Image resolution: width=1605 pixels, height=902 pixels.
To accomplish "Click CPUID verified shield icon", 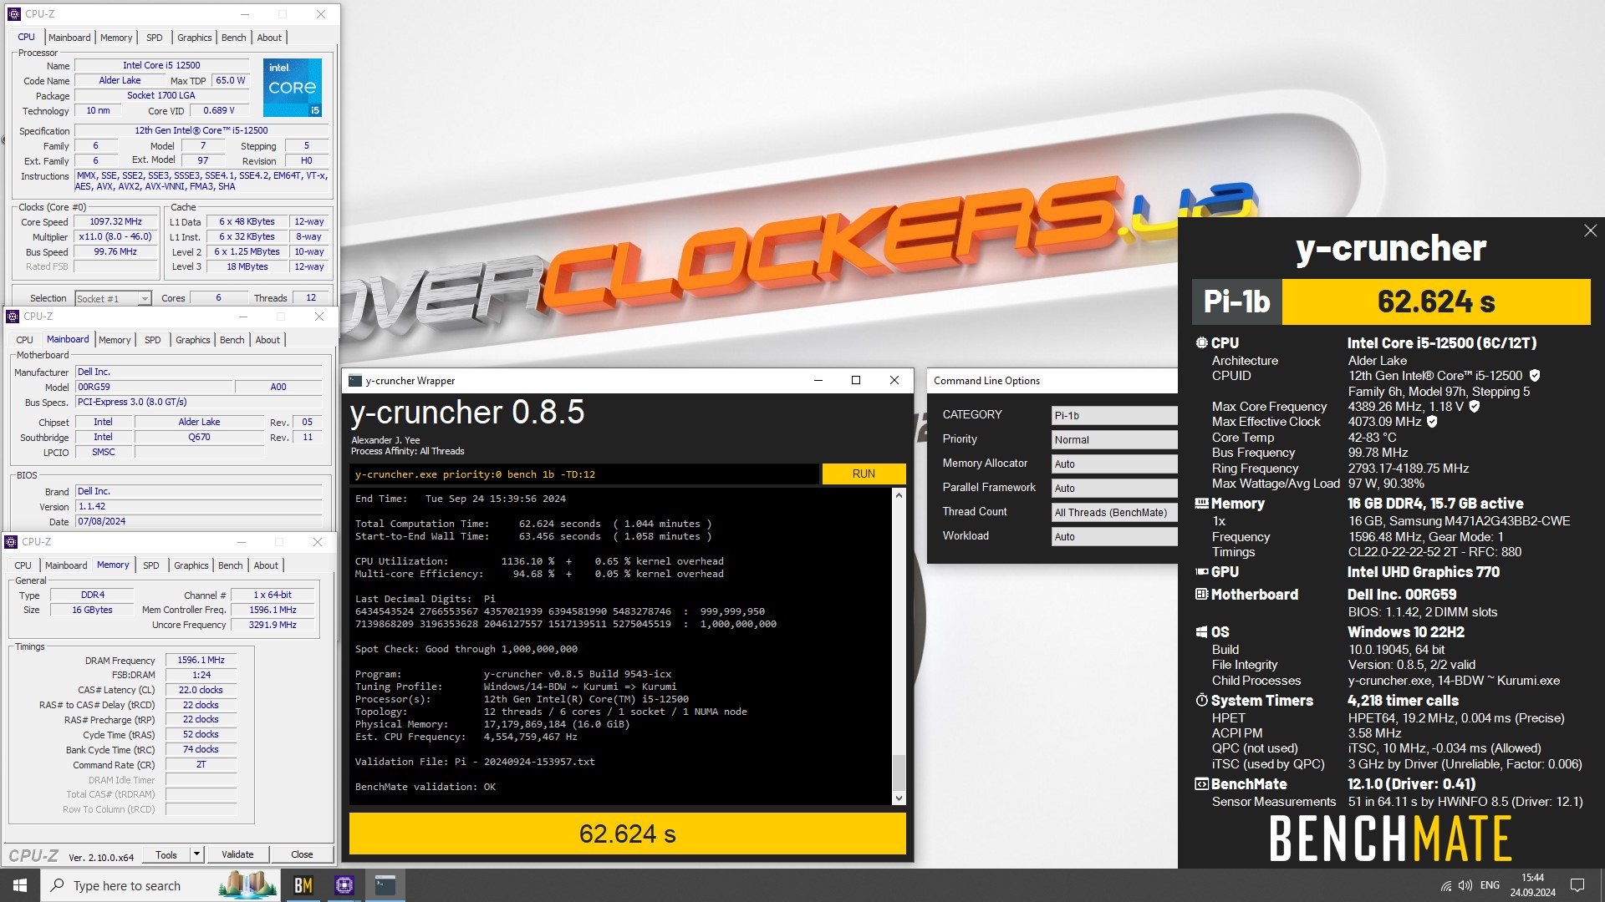I will point(1535,376).
